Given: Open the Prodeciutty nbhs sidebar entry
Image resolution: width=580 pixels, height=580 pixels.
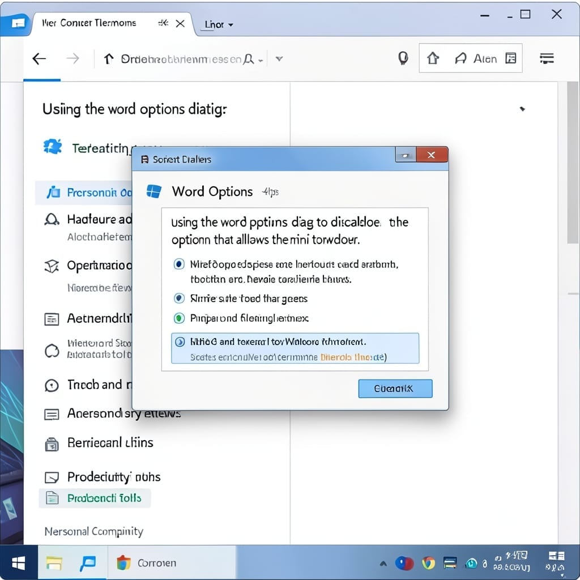Looking at the screenshot, I should coord(113,477).
